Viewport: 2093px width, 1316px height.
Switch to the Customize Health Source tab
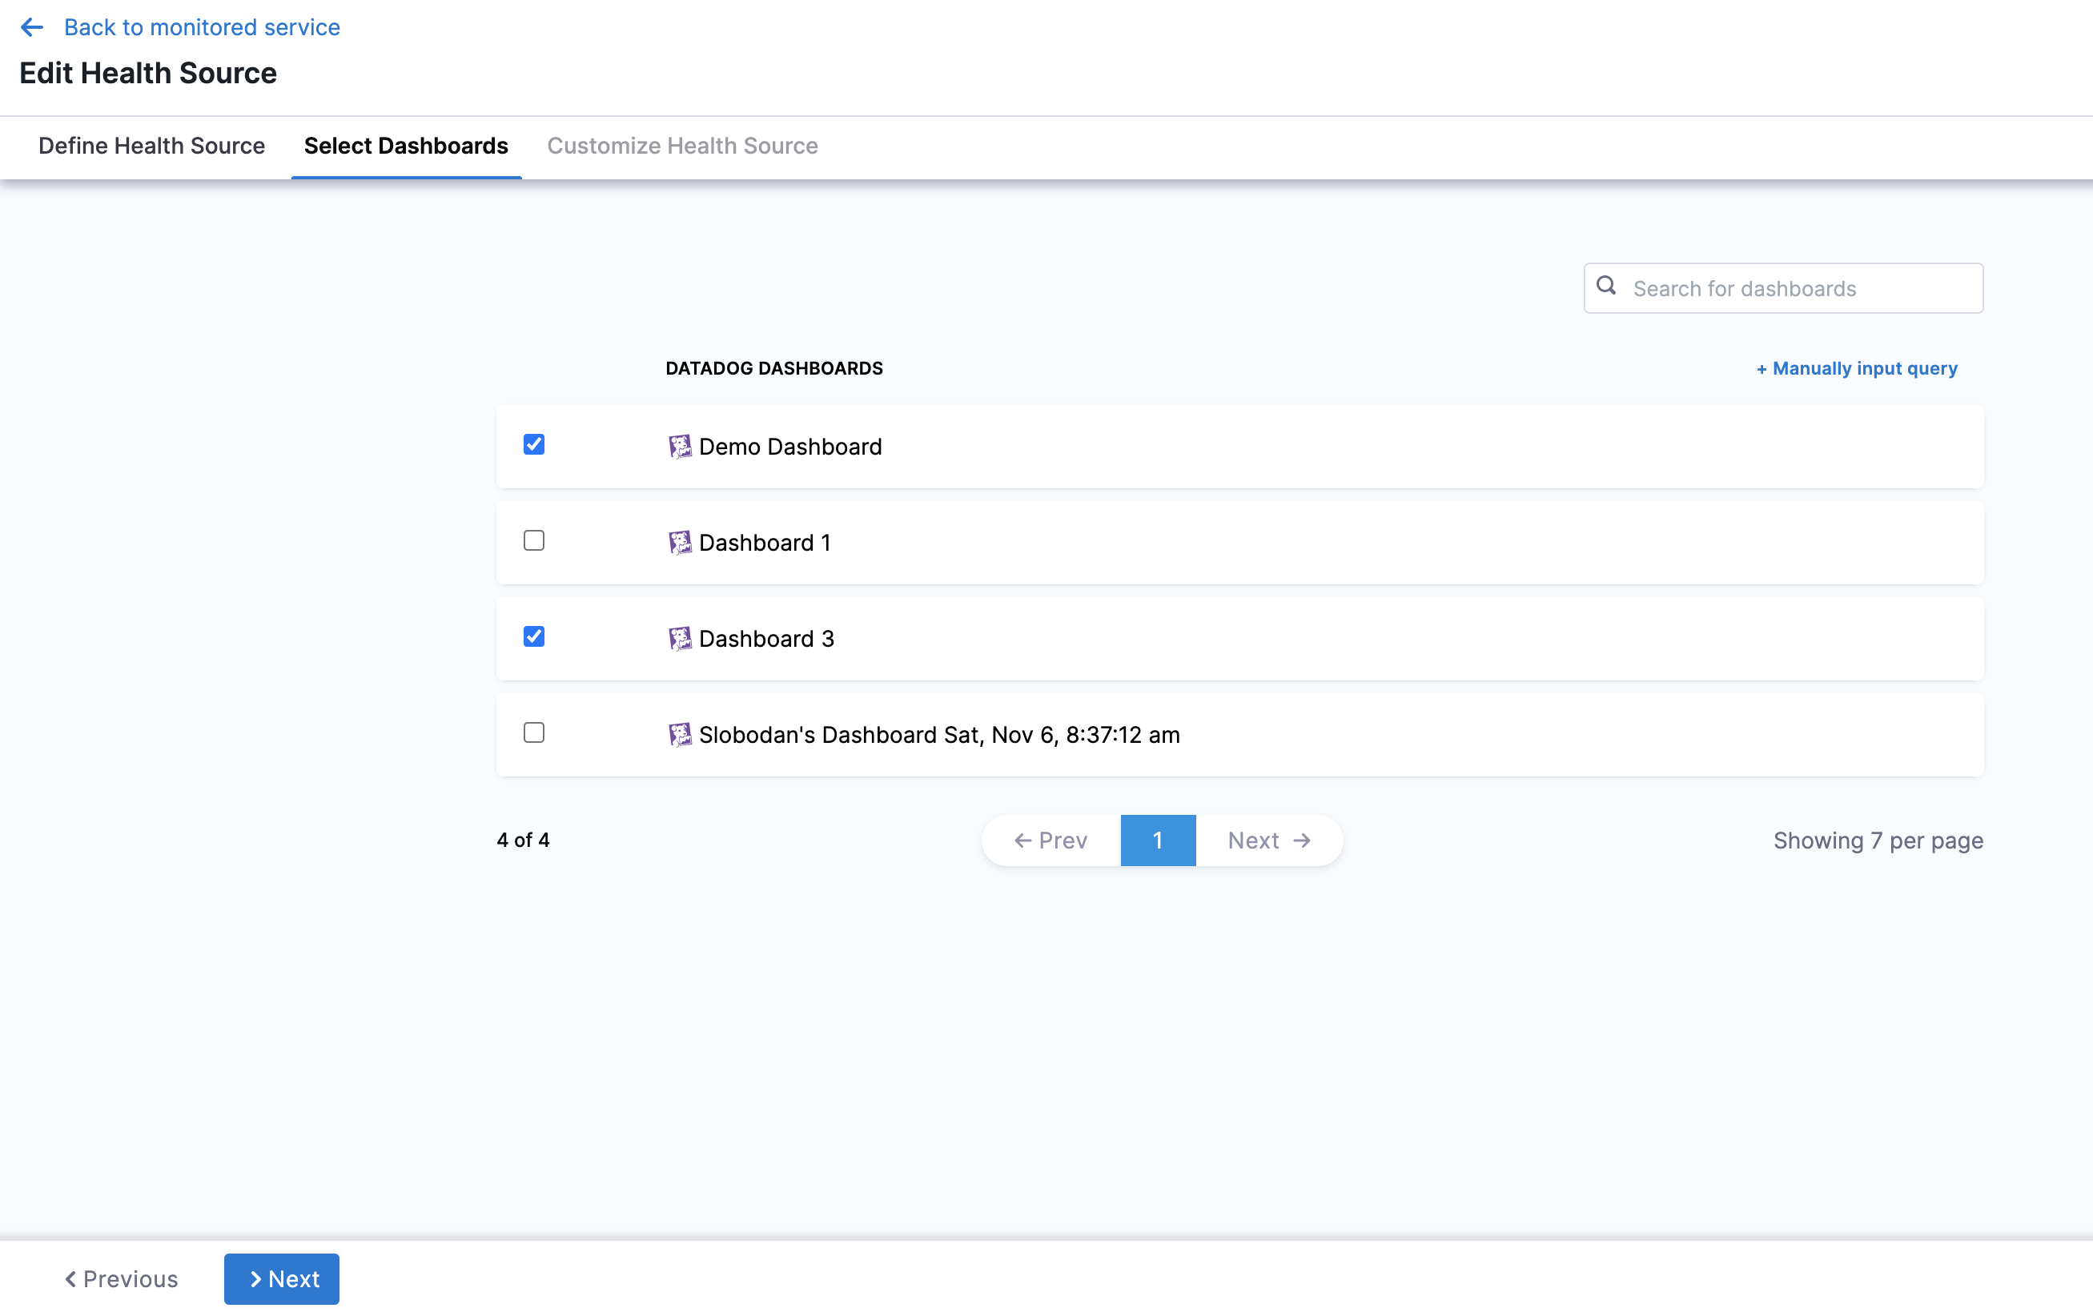pyautogui.click(x=682, y=146)
